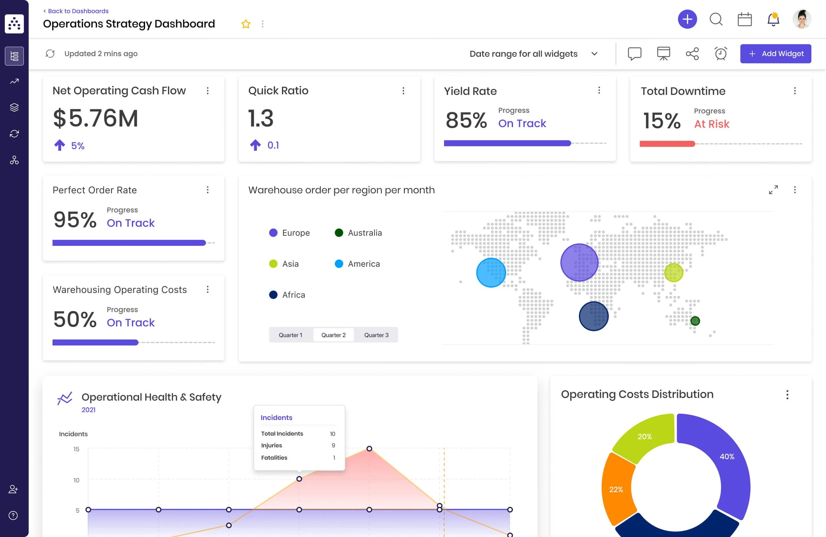Viewport: 826px width, 537px height.
Task: Check notifications via the bell icon
Action: 773,20
